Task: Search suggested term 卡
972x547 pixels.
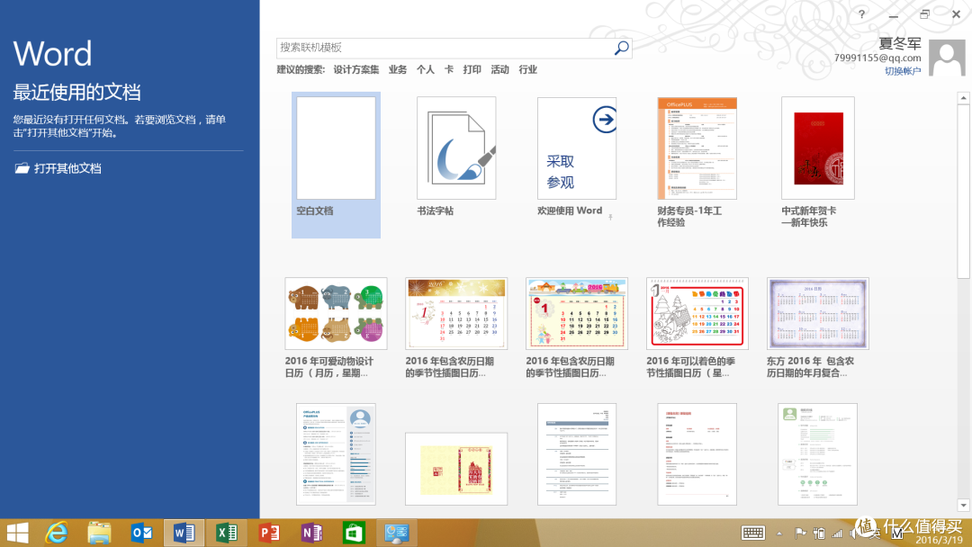Action: point(449,69)
